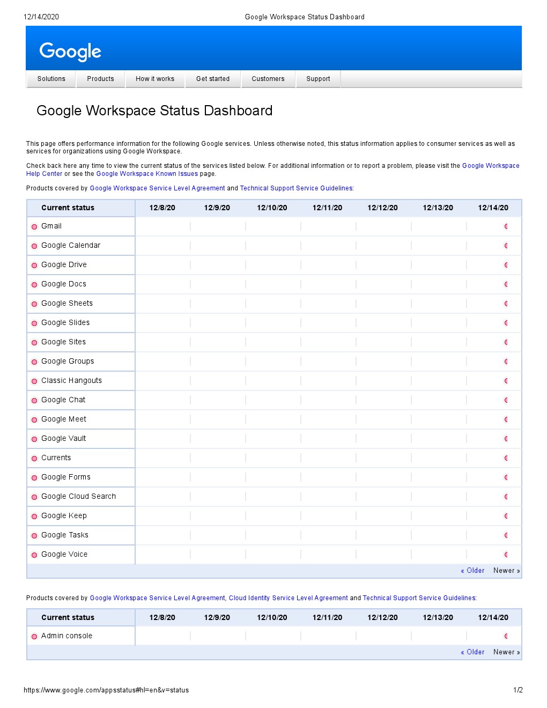Open the Google Workspace Help Center link
Viewport: 547px width, 708px height.
pos(491,166)
